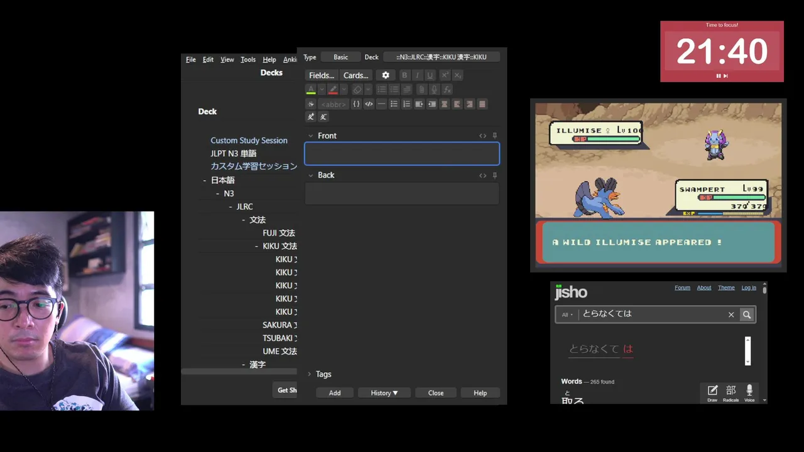Open the Edit menu in Anki
This screenshot has width=804, height=452.
[208, 60]
